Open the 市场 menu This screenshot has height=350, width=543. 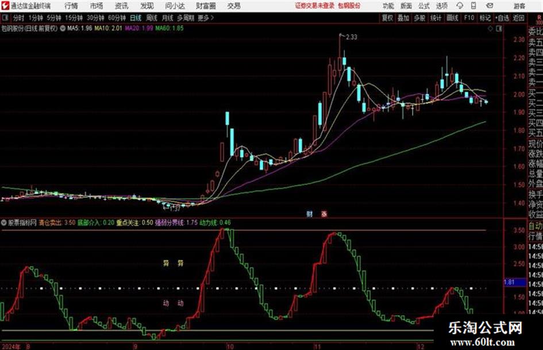[x=97, y=6]
